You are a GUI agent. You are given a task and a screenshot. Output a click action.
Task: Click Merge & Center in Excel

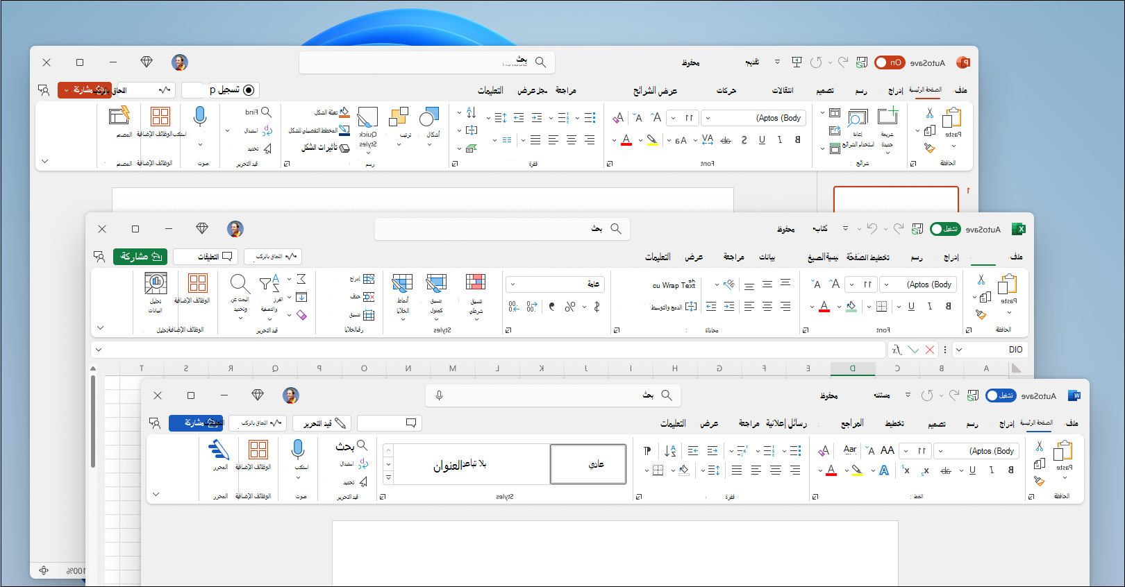(674, 307)
